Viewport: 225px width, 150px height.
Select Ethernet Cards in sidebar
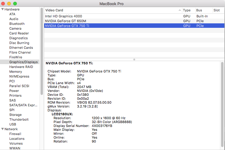(x=21, y=48)
